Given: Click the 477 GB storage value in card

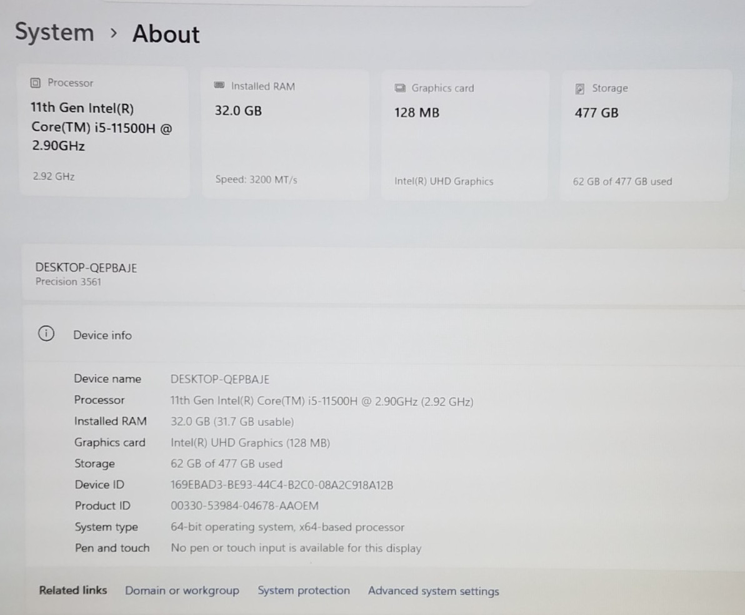Looking at the screenshot, I should (596, 112).
